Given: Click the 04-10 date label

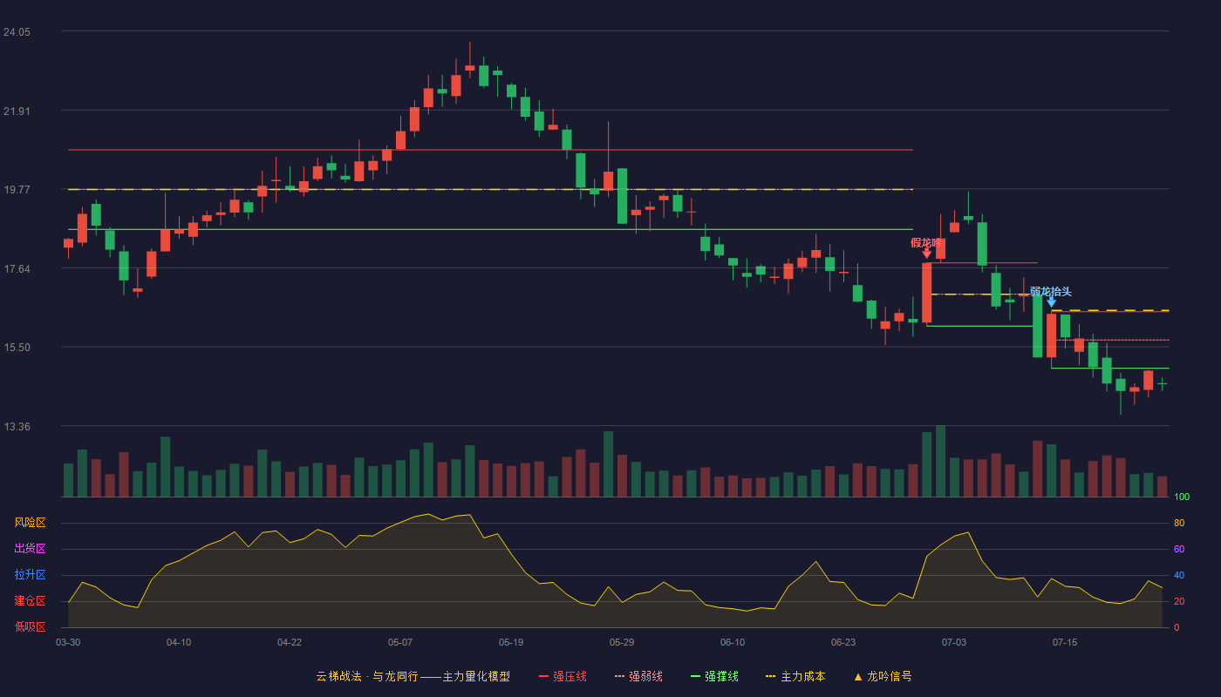Looking at the screenshot, I should pos(179,642).
